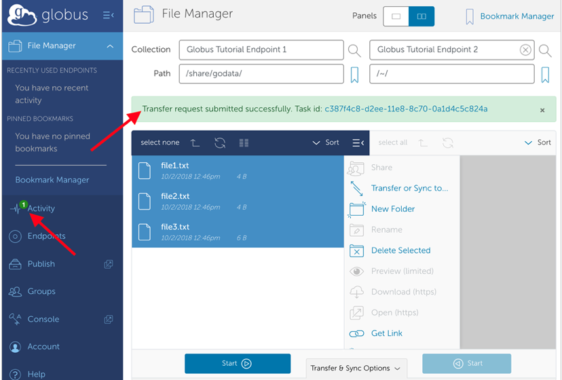This screenshot has width=562, height=380.
Task: Click Preview (limited) action
Action: click(402, 271)
